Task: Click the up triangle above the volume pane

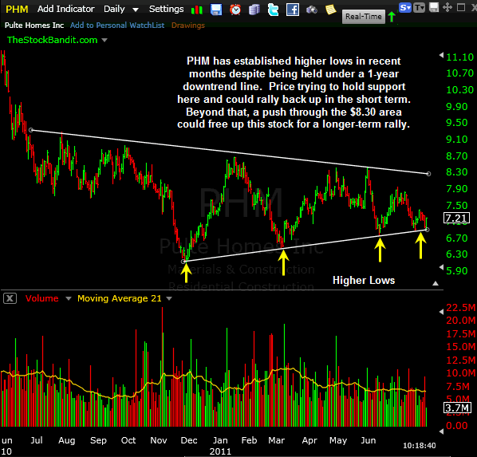Action: click(x=436, y=283)
